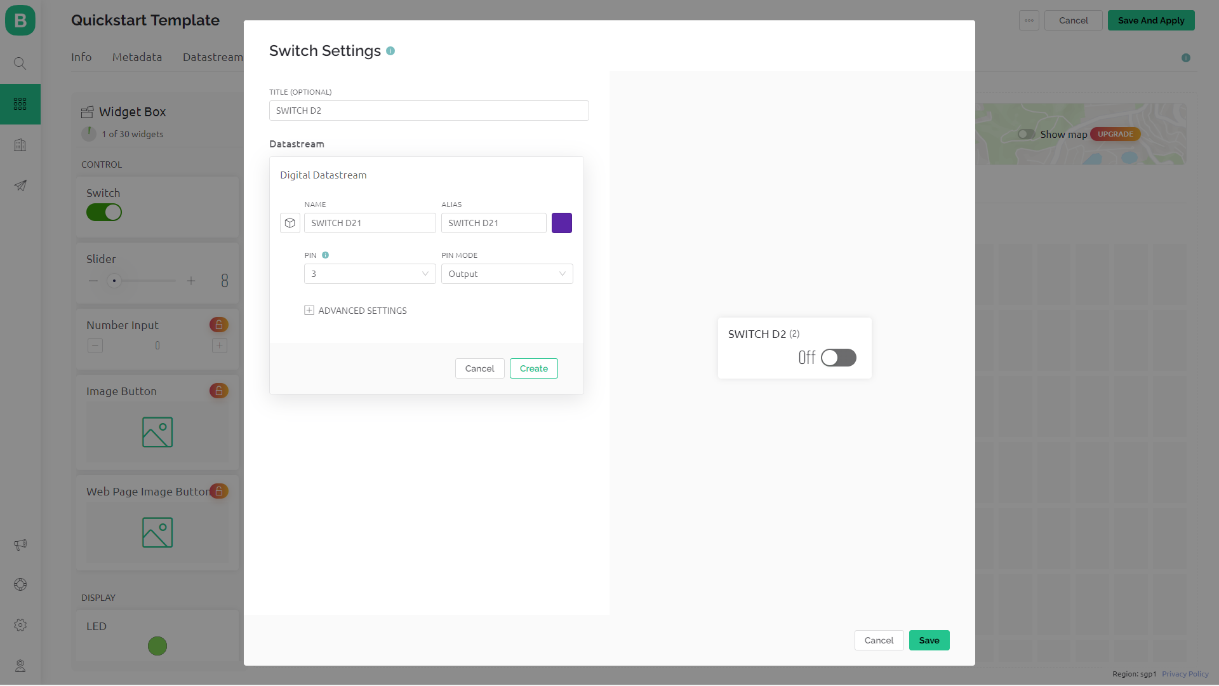Switch to the Metadata tab
The width and height of the screenshot is (1219, 686).
tap(137, 57)
